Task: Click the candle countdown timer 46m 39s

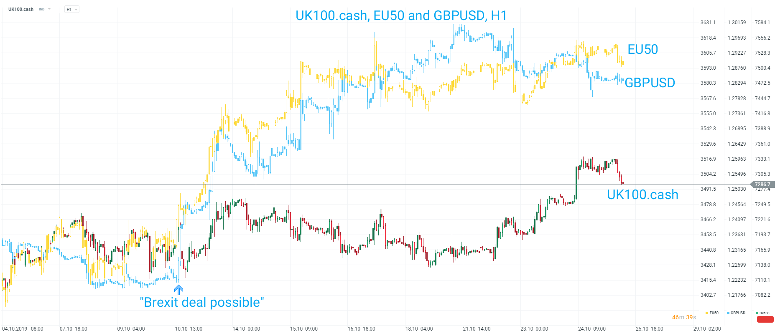Action: pos(684,317)
